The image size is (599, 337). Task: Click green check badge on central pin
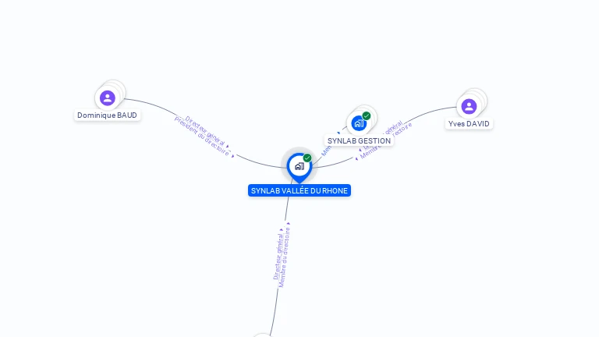click(307, 158)
